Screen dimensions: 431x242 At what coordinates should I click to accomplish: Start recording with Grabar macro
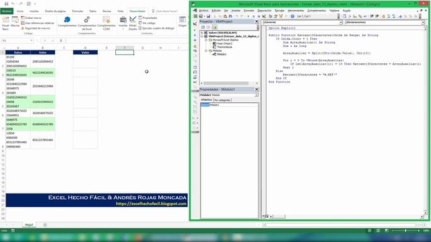tap(31, 18)
